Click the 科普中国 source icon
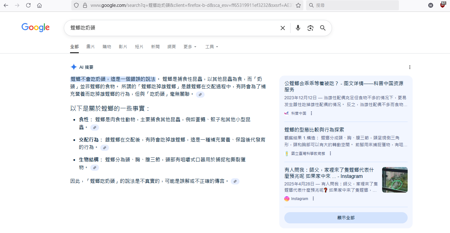The image size is (450, 233). click(287, 113)
